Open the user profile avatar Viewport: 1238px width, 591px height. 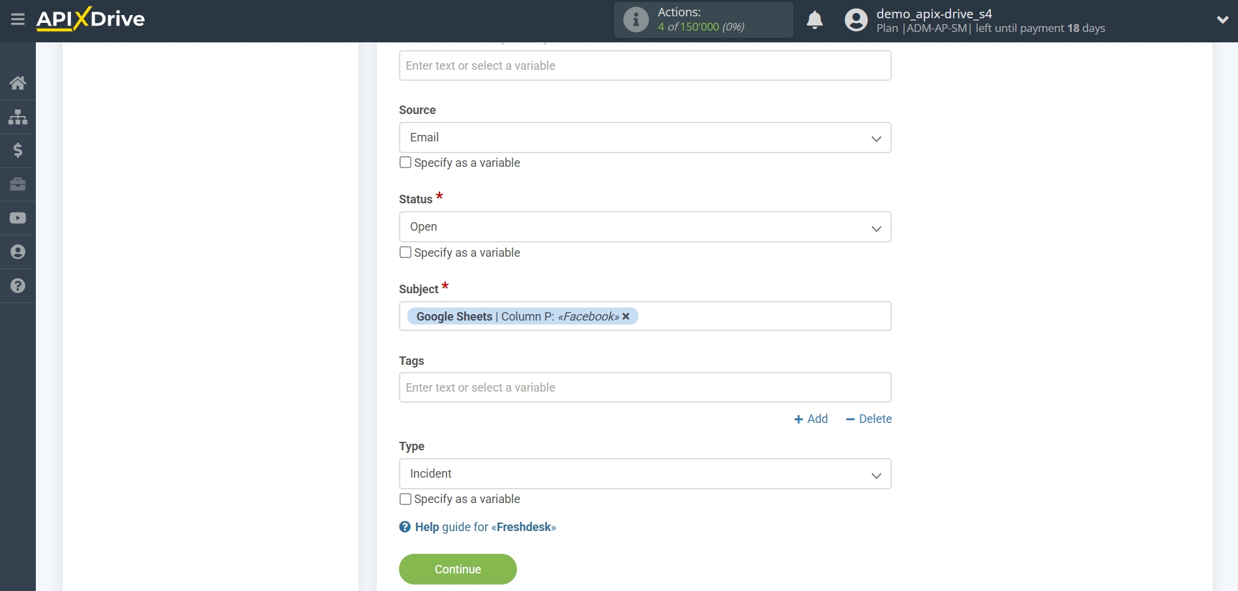click(856, 20)
